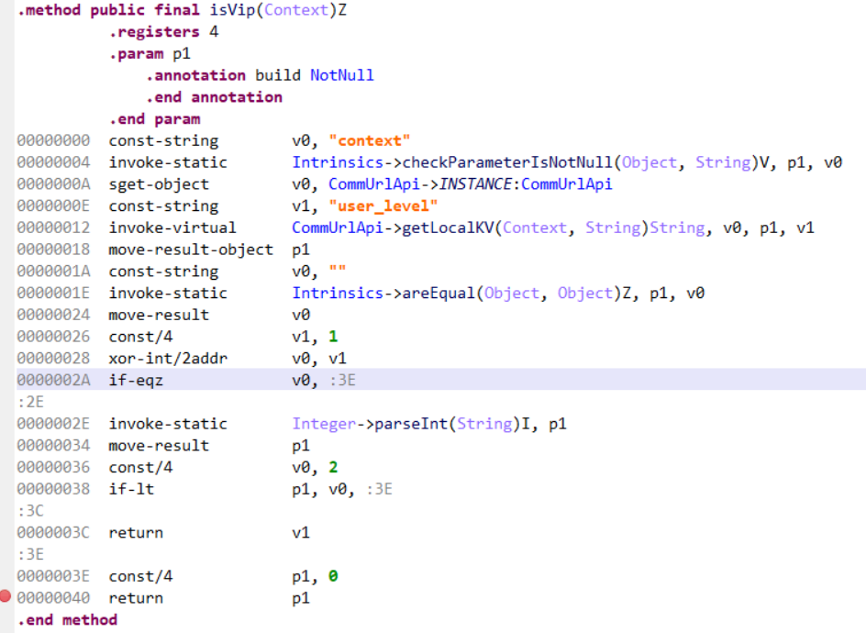866x633 pixels.
Task: Click the empty string literal ""
Action: click(x=338, y=270)
